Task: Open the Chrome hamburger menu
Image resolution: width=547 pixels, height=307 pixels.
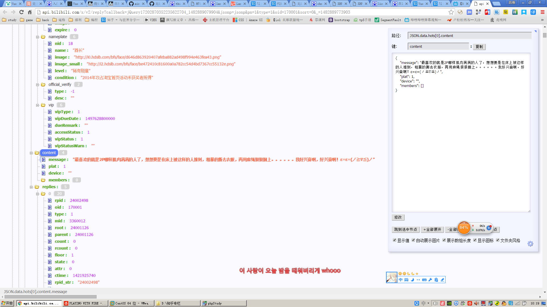Action: tap(542, 12)
